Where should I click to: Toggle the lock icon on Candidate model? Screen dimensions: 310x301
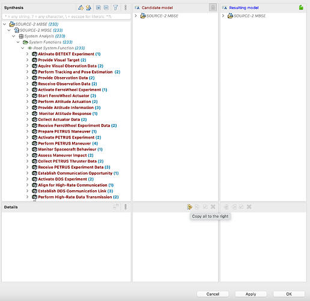coord(213,8)
